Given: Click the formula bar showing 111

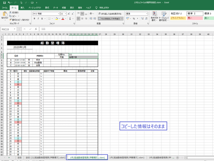Looking at the screenshot, I should (x=127, y=29).
